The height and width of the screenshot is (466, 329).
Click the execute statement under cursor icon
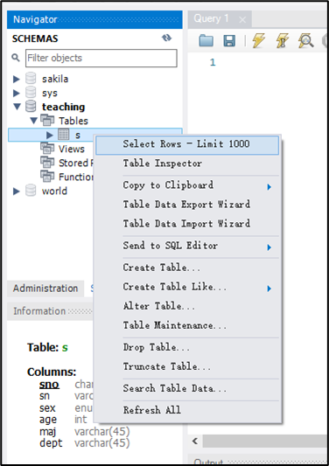tap(282, 40)
